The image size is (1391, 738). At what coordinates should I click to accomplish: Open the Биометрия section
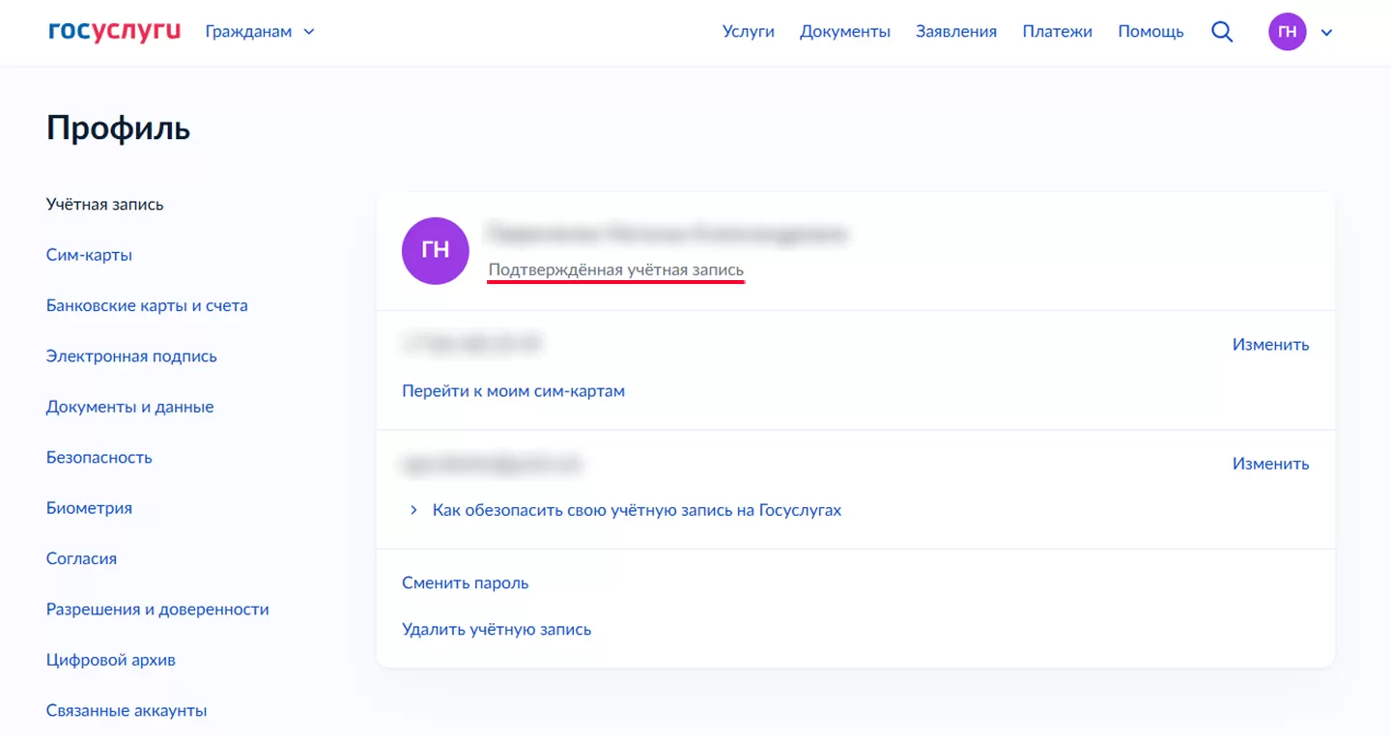pos(89,508)
